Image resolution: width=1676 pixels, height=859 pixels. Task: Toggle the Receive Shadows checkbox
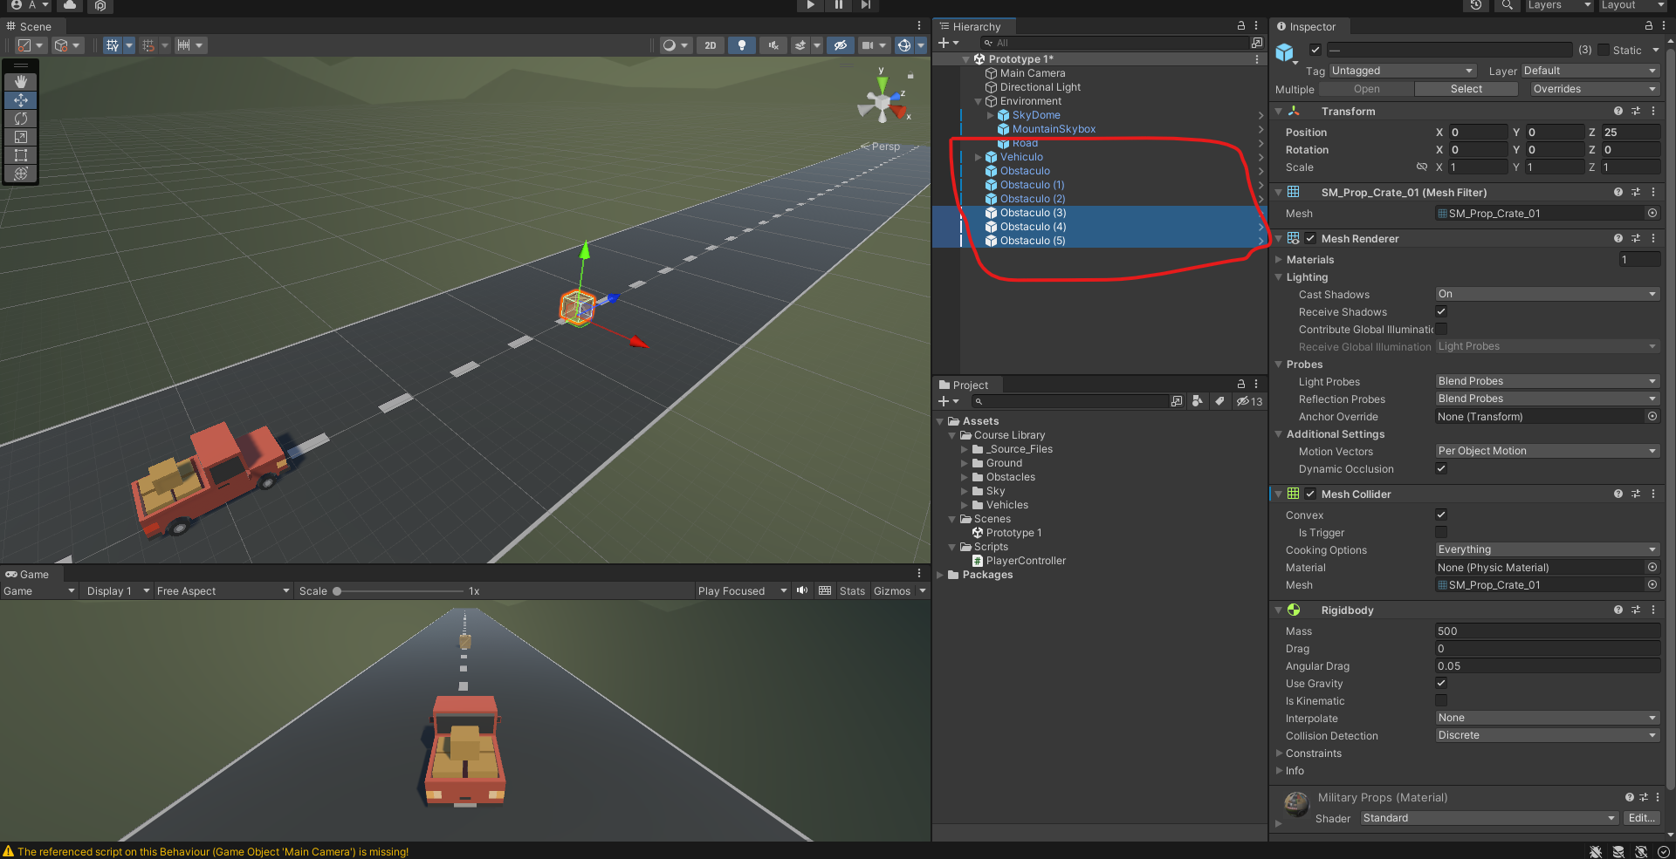pos(1441,312)
